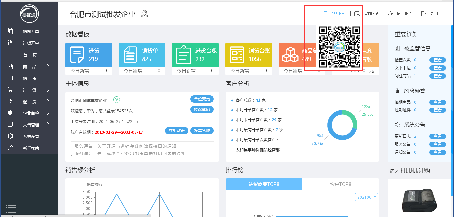Click 查看 for 临期商品
Screen dimensions: 454x217
(438, 102)
